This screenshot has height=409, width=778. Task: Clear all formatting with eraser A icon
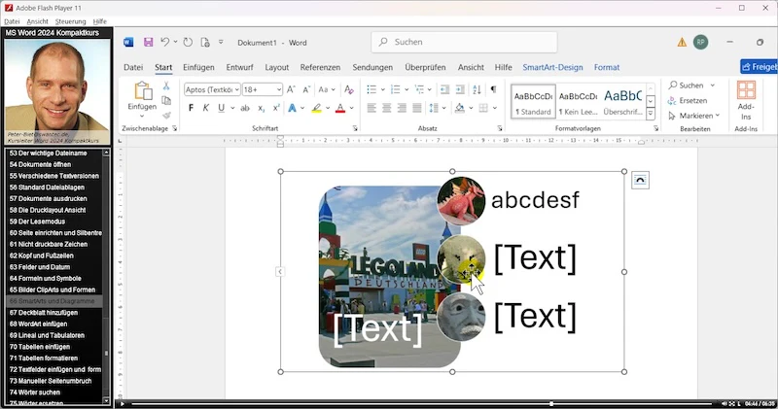coord(349,89)
